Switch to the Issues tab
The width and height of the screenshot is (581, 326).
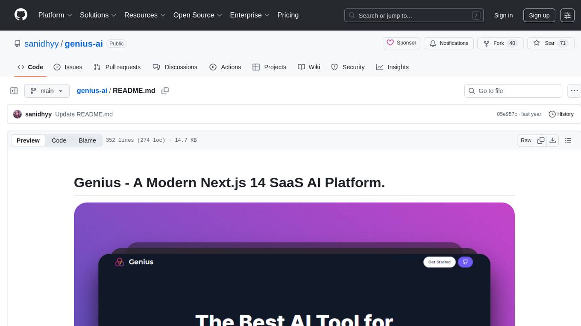68,67
